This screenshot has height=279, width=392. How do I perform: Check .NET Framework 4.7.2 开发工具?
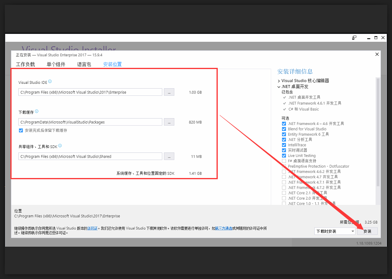point(284,188)
